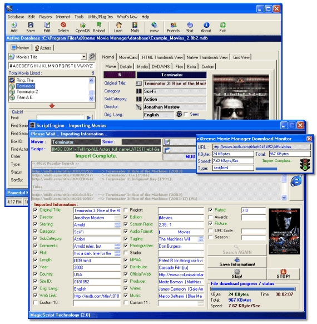This screenshot has height=324, width=317.
Task: Click the eye icon next to Seen
Action: 179,114
